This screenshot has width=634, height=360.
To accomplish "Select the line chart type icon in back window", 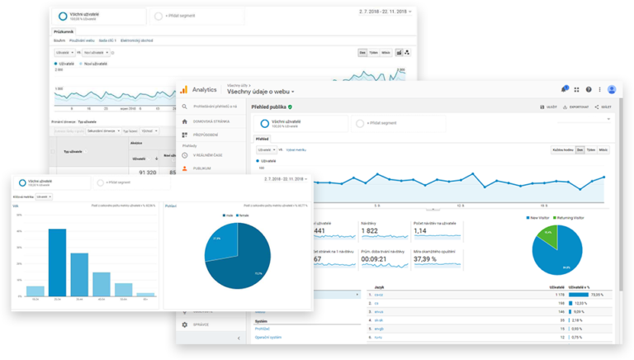I will 399,53.
